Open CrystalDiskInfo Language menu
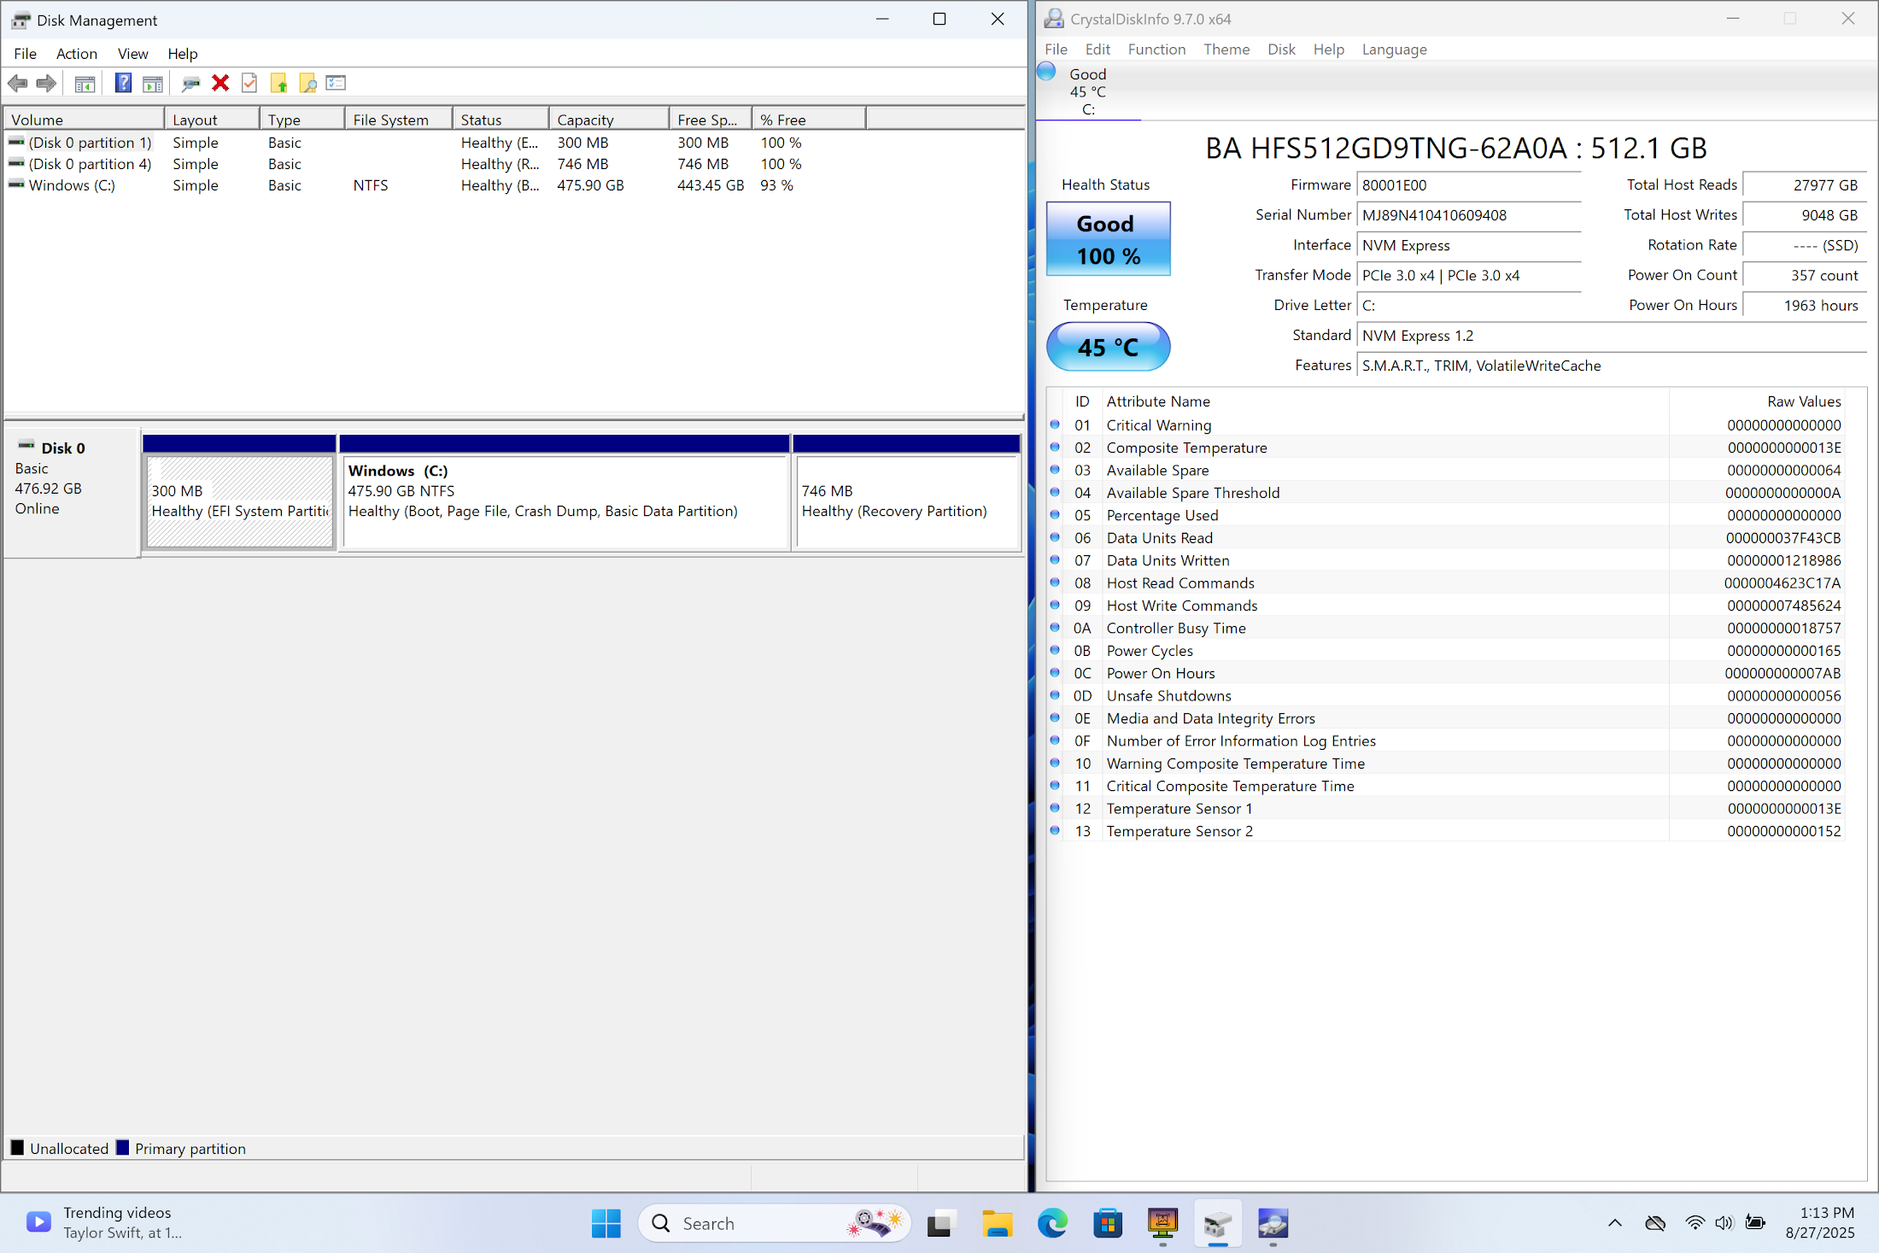The height and width of the screenshot is (1253, 1879). pos(1394,49)
